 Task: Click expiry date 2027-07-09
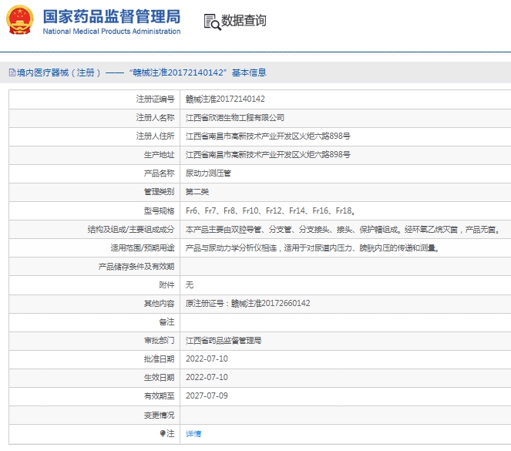click(207, 396)
